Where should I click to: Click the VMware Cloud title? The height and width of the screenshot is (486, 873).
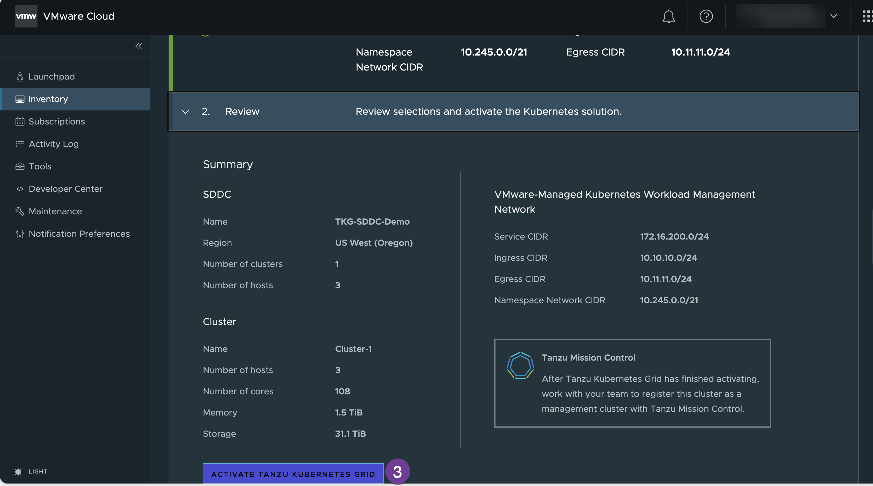79,16
